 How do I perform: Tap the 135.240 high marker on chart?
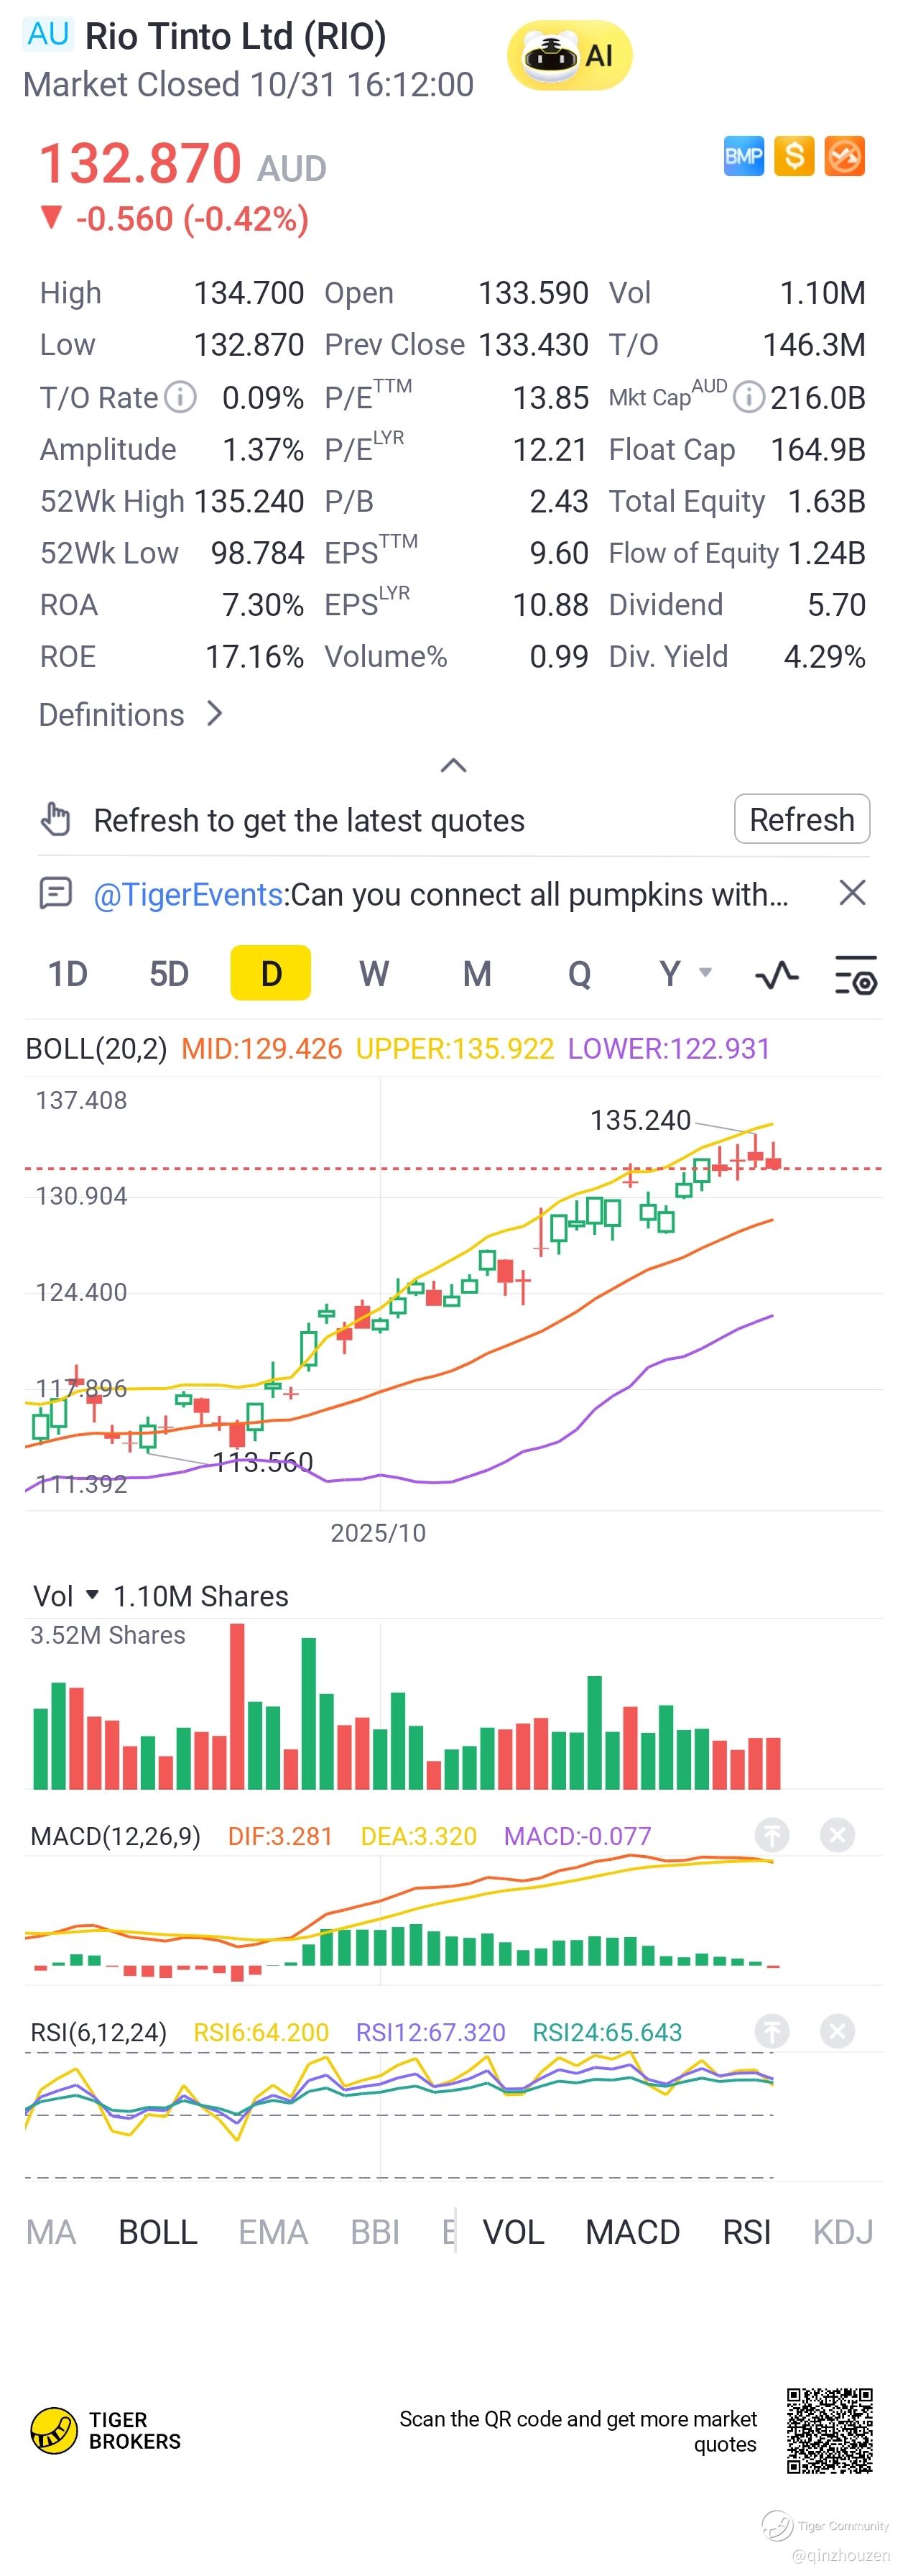click(x=640, y=1119)
